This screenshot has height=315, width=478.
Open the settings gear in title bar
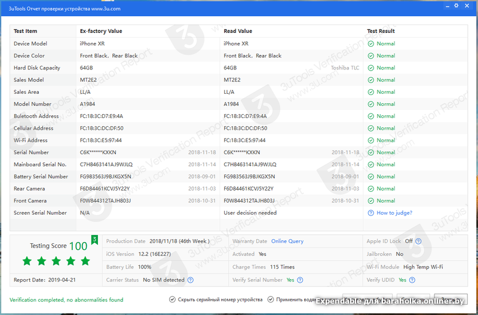tap(456, 5)
